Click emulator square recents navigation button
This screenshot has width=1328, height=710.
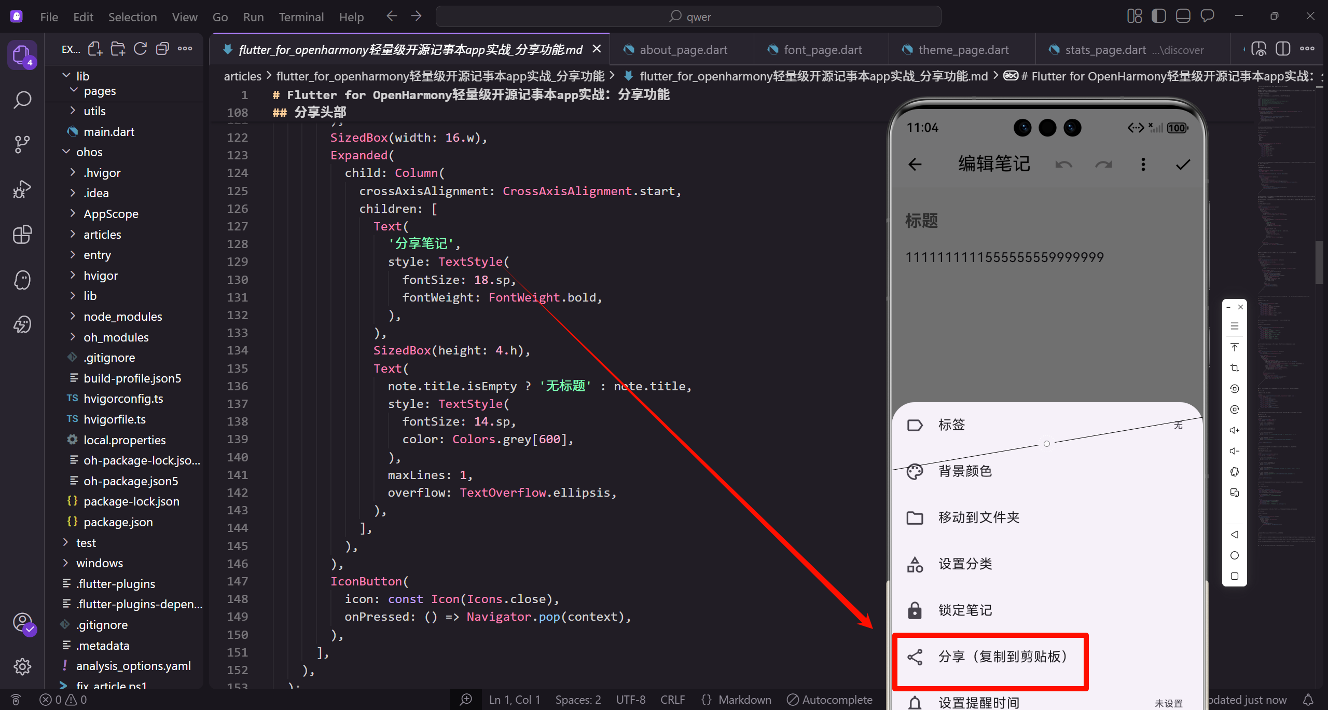[1235, 576]
